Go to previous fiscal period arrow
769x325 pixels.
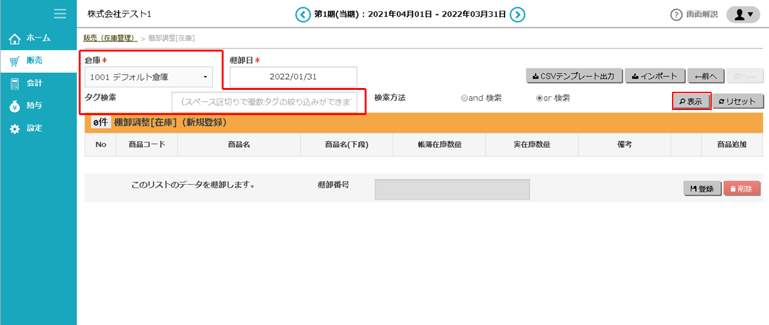pos(303,14)
